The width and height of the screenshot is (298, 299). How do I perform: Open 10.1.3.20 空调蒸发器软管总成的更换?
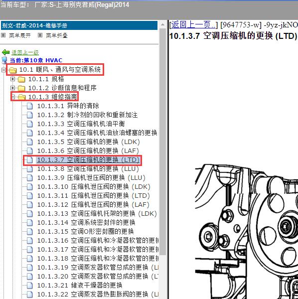click(x=98, y=276)
